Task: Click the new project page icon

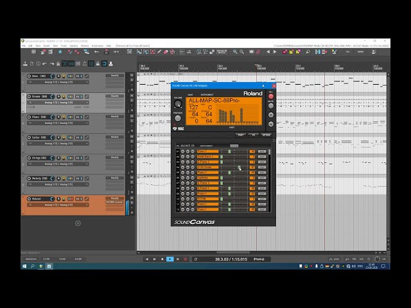Action: [31, 64]
